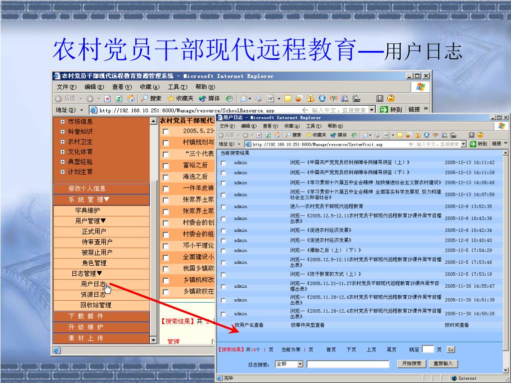This screenshot has width=511, height=383.
Task: Click 媒体 media icon in back window
Action: tap(209, 98)
